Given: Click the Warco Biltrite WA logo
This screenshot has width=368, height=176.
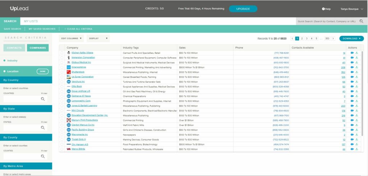Looking at the screenshot, I should (69, 149).
